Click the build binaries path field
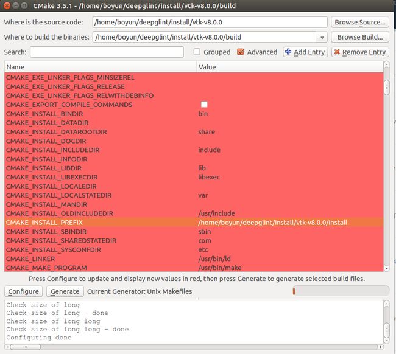The height and width of the screenshot is (354, 396). click(204, 37)
